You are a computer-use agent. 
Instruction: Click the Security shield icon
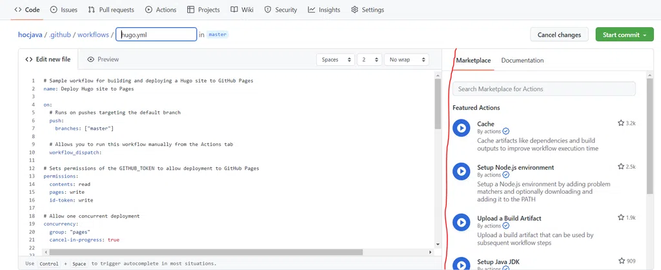coord(268,10)
